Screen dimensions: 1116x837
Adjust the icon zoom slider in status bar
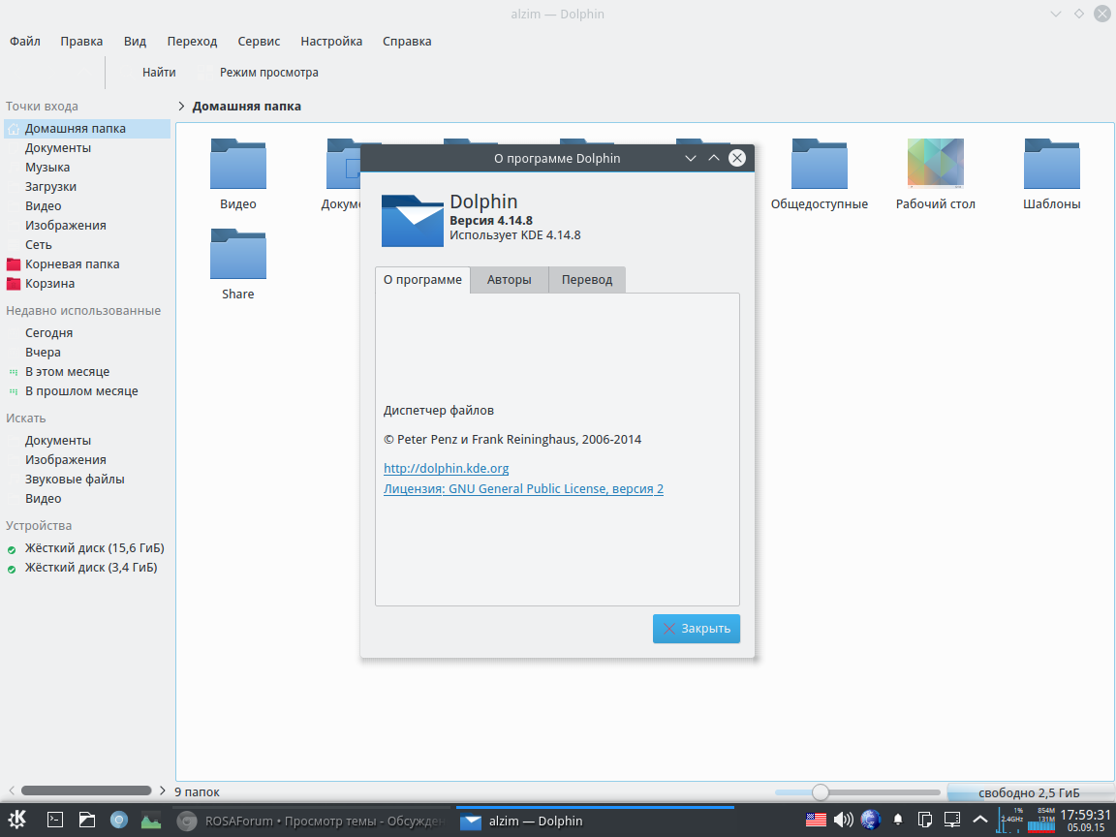pos(857,792)
